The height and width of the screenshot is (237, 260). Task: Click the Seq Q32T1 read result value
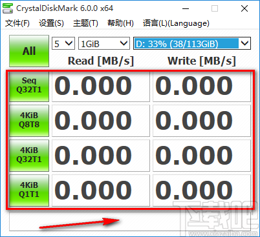click(101, 87)
